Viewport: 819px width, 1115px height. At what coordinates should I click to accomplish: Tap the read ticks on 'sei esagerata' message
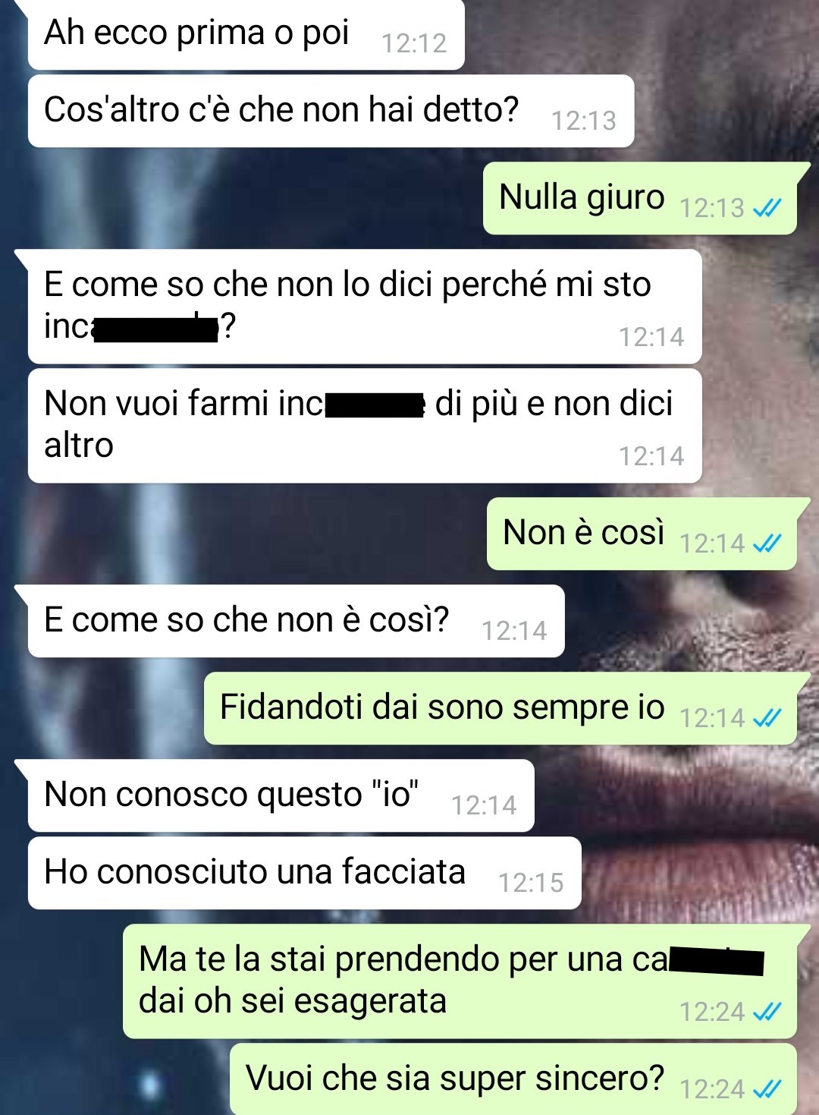(767, 1012)
